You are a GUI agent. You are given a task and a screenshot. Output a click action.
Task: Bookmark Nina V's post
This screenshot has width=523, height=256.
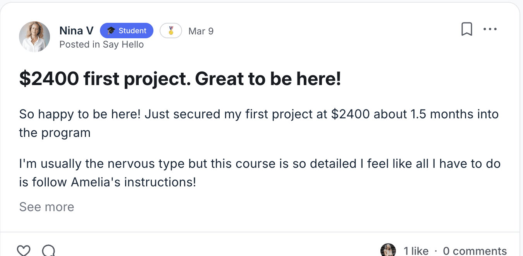[x=467, y=29]
